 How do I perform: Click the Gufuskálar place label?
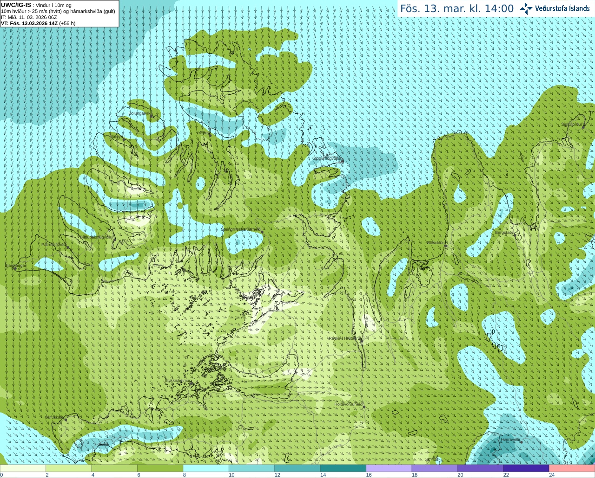(54, 417)
